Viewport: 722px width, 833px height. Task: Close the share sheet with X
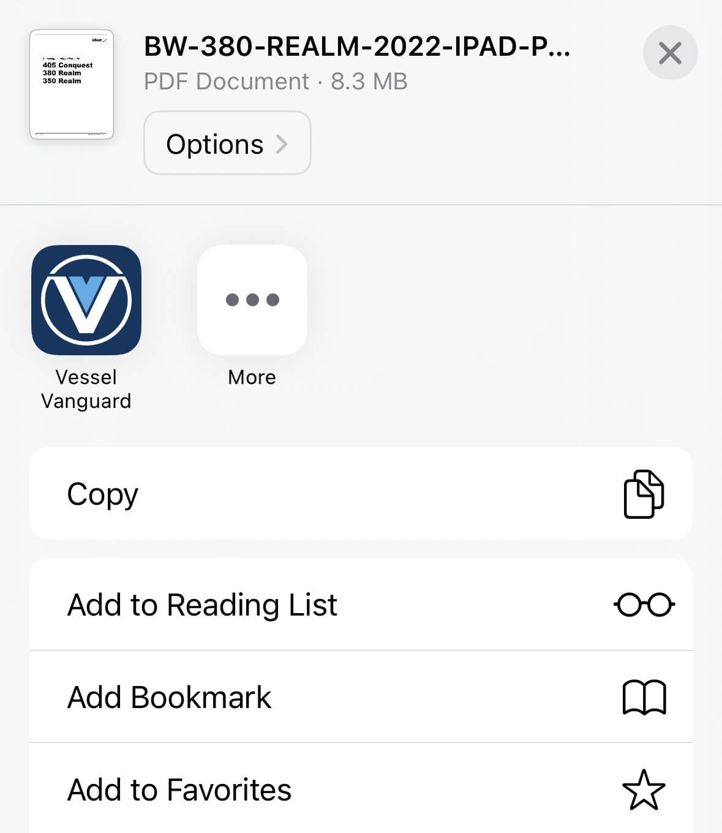(x=670, y=53)
